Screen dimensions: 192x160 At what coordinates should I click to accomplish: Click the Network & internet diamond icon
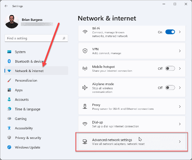(9, 71)
